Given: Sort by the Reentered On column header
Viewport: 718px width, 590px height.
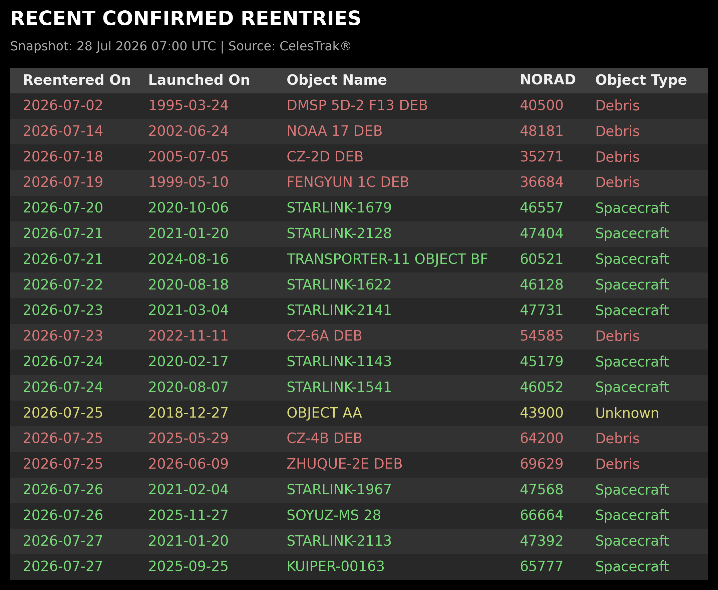Looking at the screenshot, I should [x=77, y=80].
